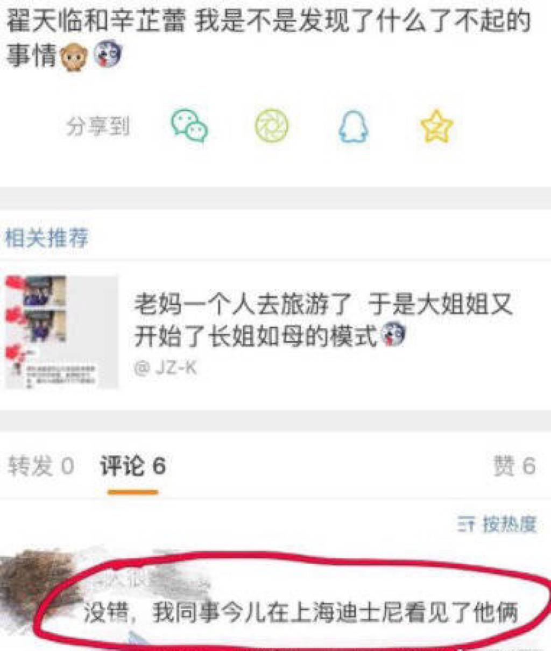551x651 pixels.
Task: Share the post to WeChat Moments
Action: point(272,126)
